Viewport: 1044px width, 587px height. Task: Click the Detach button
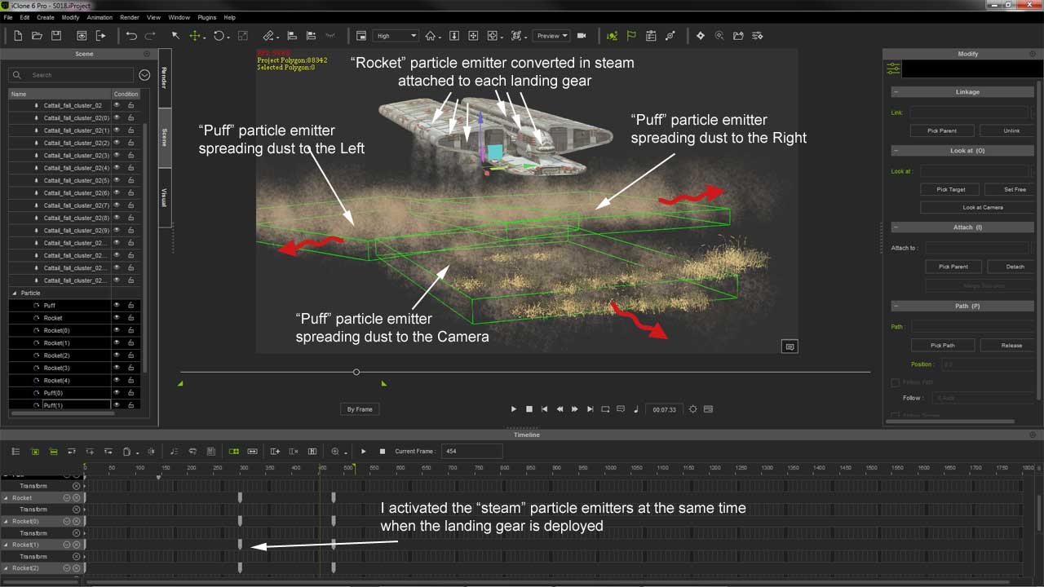[1015, 267]
